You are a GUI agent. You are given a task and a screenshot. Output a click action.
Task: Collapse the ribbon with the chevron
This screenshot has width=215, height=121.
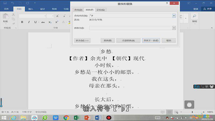click(x=212, y=28)
